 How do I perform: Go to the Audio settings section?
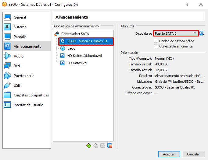click(19, 56)
